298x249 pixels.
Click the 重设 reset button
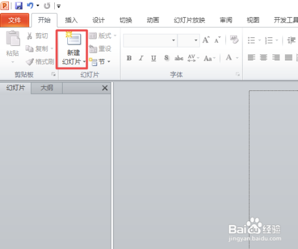(x=100, y=49)
